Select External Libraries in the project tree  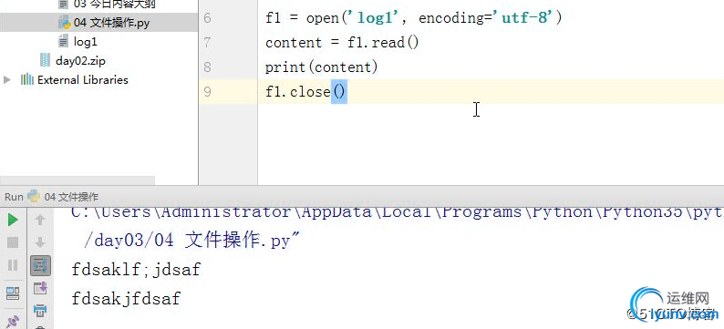point(83,80)
